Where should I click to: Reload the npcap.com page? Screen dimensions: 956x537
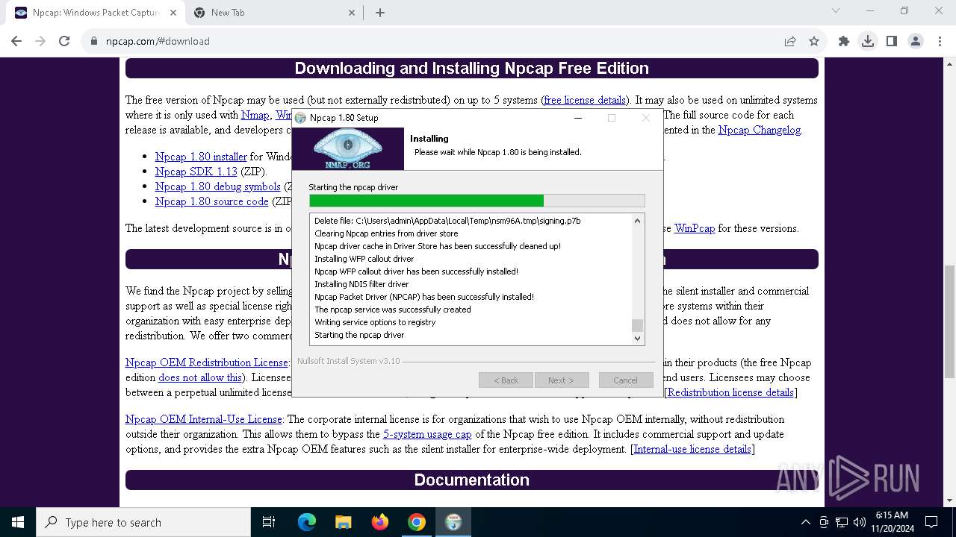point(64,41)
